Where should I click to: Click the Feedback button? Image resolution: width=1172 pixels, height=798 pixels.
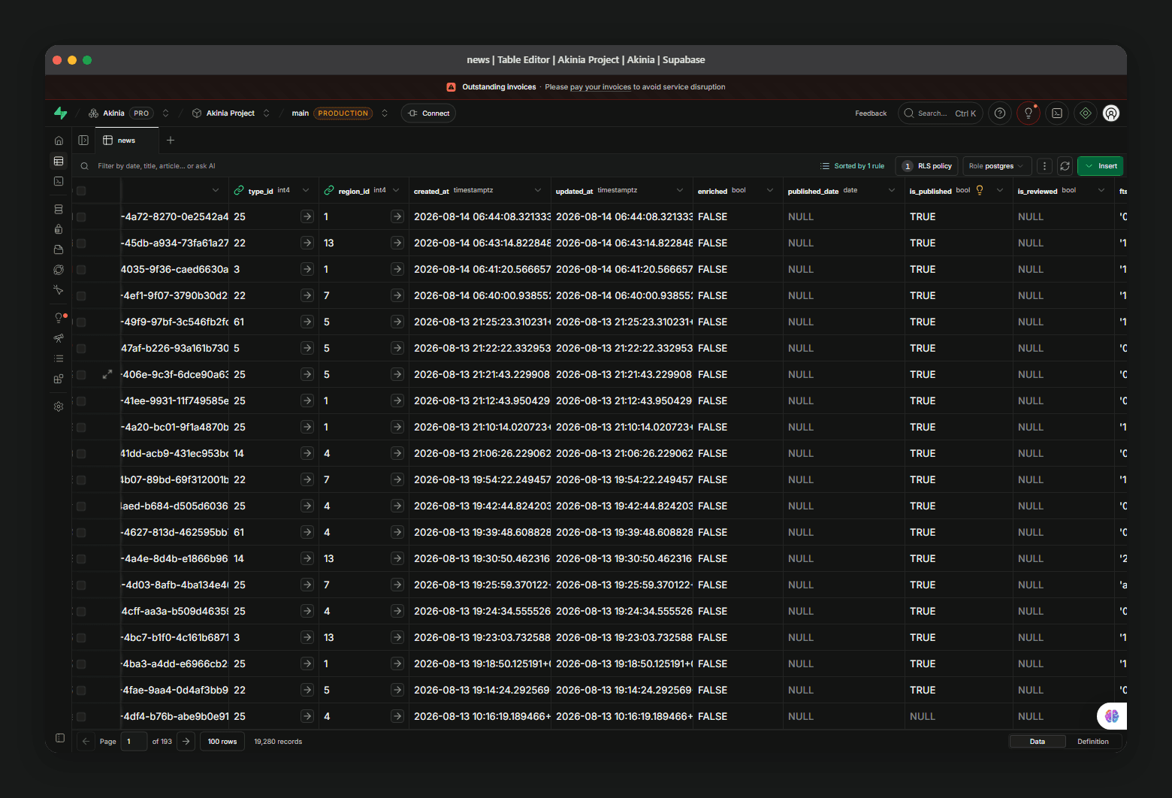[x=871, y=113]
